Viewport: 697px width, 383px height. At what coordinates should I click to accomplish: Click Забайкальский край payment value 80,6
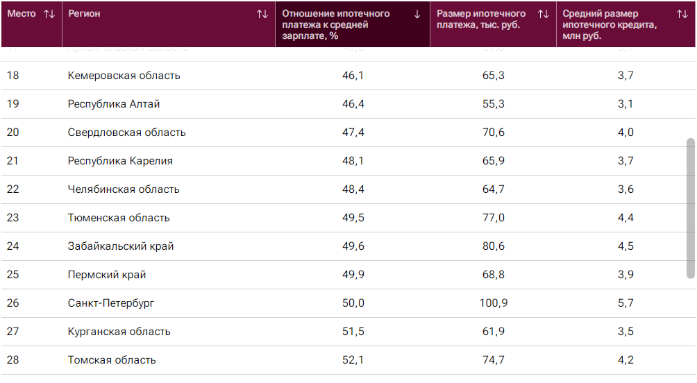click(493, 246)
